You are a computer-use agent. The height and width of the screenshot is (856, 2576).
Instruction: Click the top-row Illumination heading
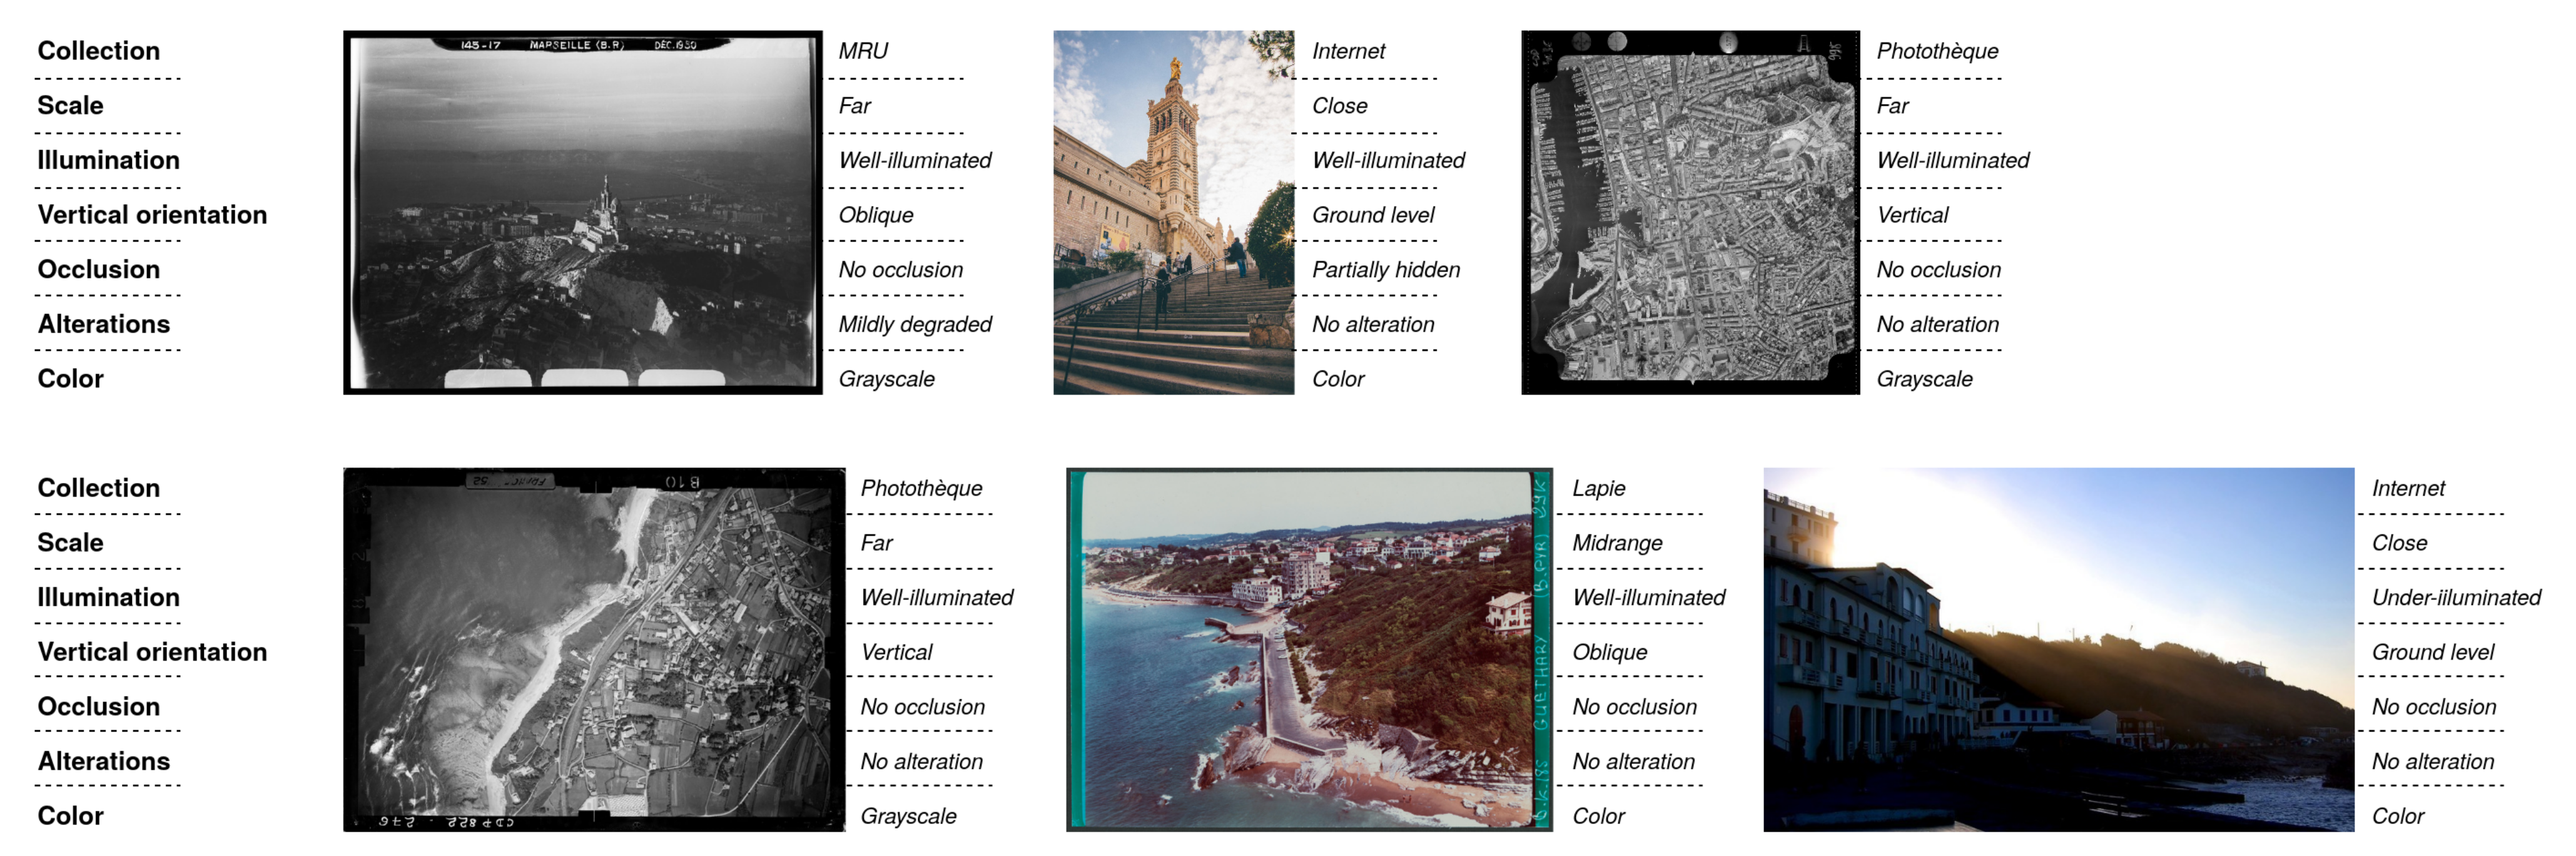pyautogui.click(x=108, y=160)
